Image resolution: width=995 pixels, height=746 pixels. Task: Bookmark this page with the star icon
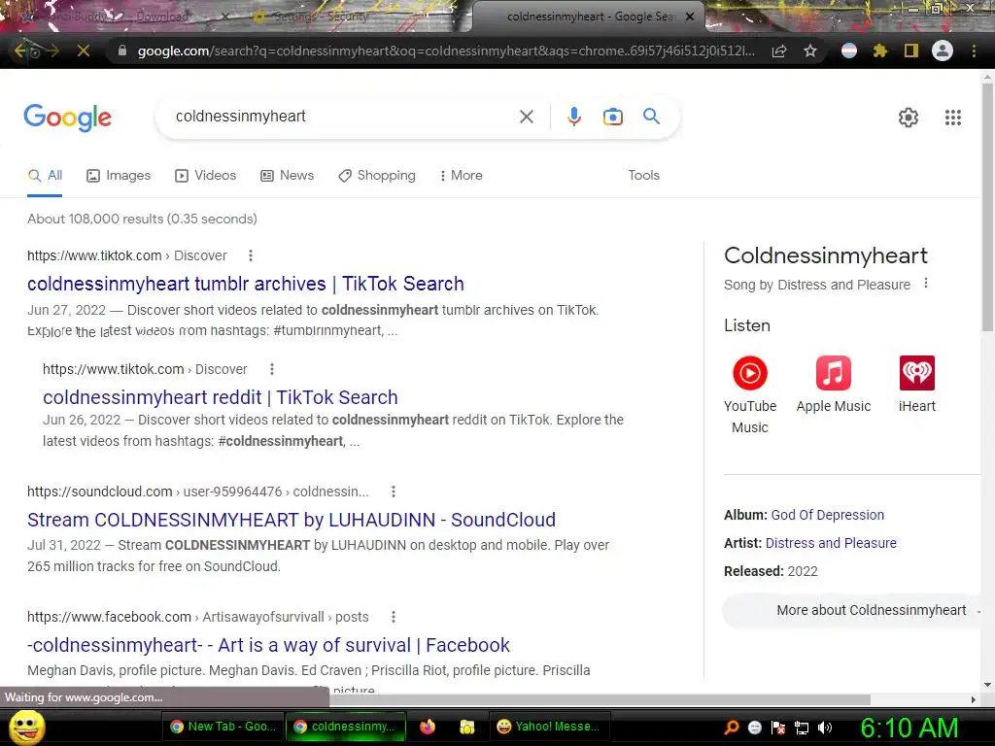pos(810,51)
